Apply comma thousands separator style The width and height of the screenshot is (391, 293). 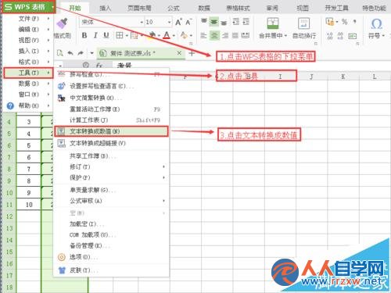[x=354, y=22]
